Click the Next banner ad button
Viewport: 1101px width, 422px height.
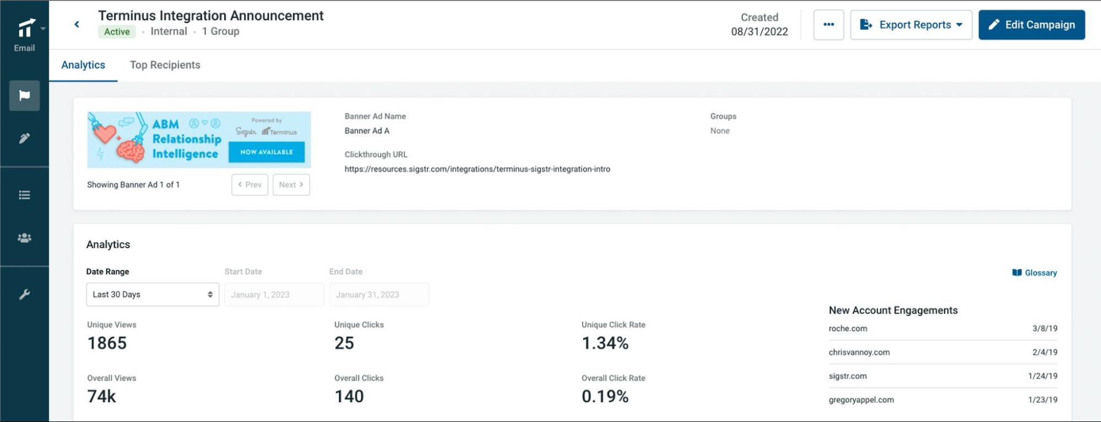(x=291, y=185)
